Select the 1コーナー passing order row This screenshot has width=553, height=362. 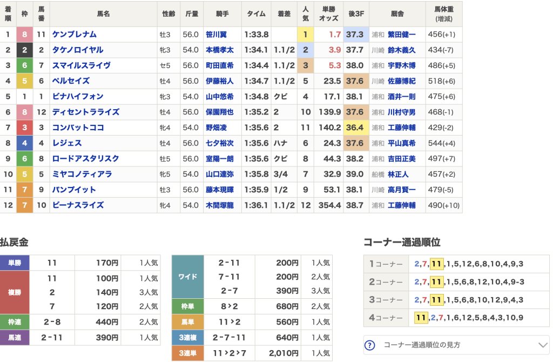pos(456,264)
